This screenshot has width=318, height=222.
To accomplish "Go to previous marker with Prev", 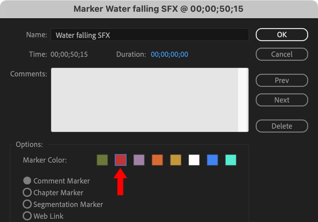I will (282, 80).
